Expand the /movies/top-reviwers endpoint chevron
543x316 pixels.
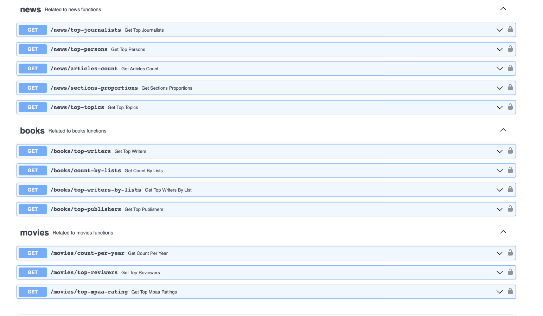(499, 272)
